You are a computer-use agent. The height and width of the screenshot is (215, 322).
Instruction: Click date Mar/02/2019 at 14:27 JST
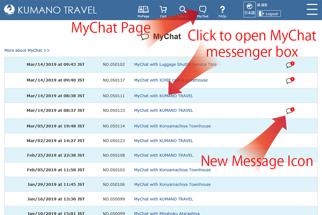point(56,141)
